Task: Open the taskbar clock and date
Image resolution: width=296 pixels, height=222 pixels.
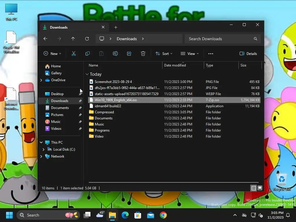Action: click(x=275, y=215)
